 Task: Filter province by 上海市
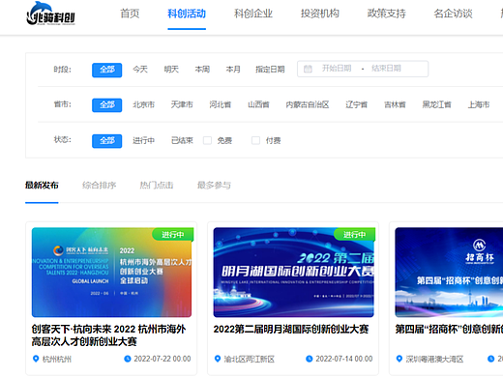point(479,104)
